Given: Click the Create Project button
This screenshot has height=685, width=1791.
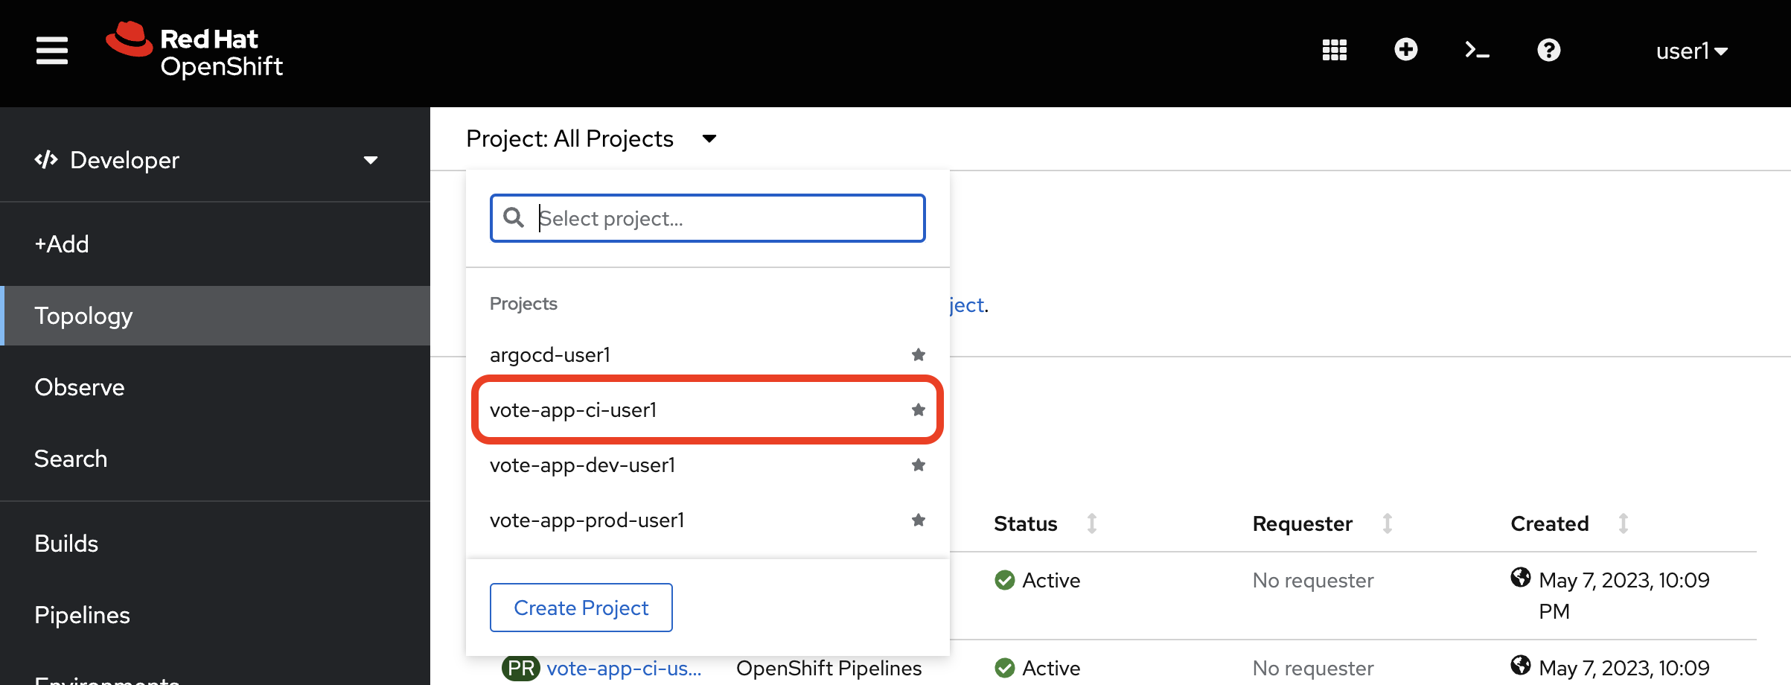Looking at the screenshot, I should 581,608.
